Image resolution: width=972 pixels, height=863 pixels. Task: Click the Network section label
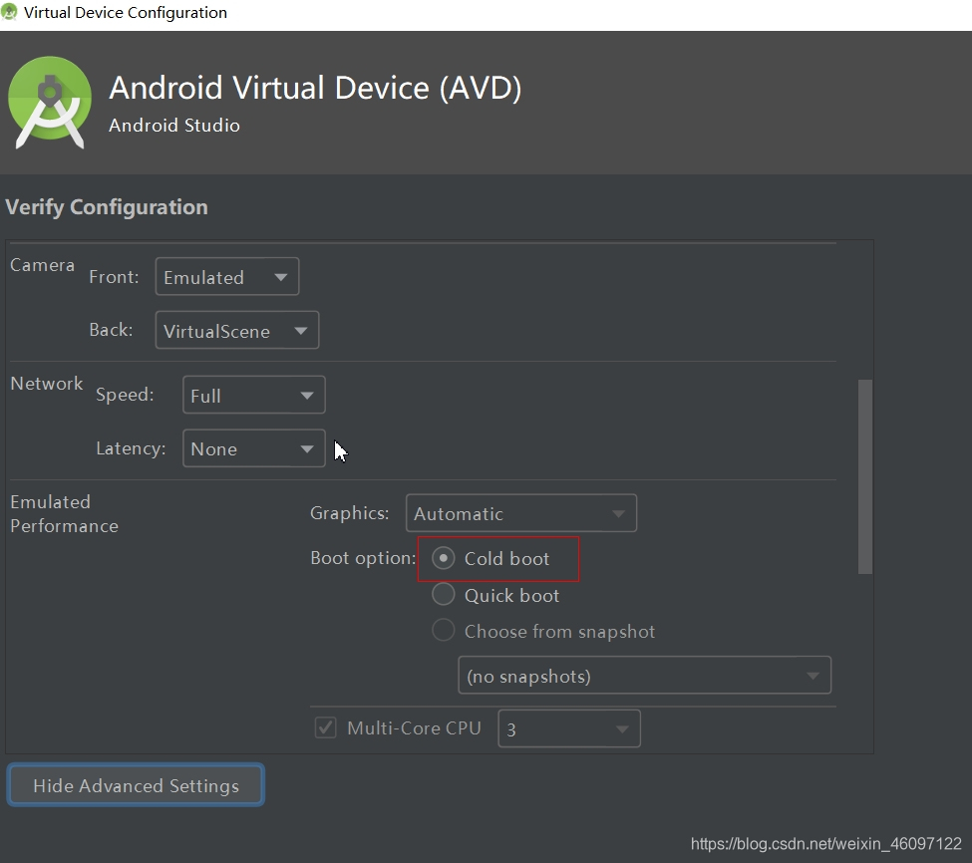47,384
